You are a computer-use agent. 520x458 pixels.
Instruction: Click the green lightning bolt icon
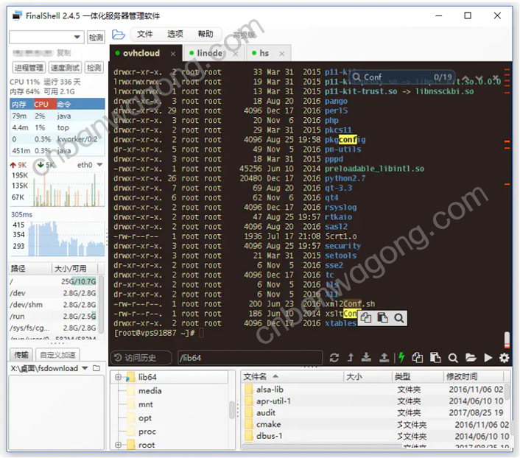pos(401,357)
